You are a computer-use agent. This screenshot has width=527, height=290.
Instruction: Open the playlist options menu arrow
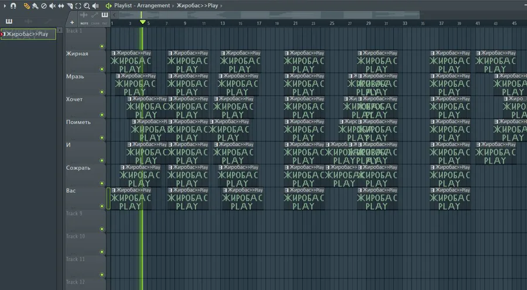(5, 6)
